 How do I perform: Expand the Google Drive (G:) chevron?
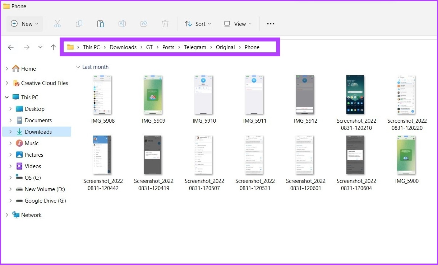10,200
